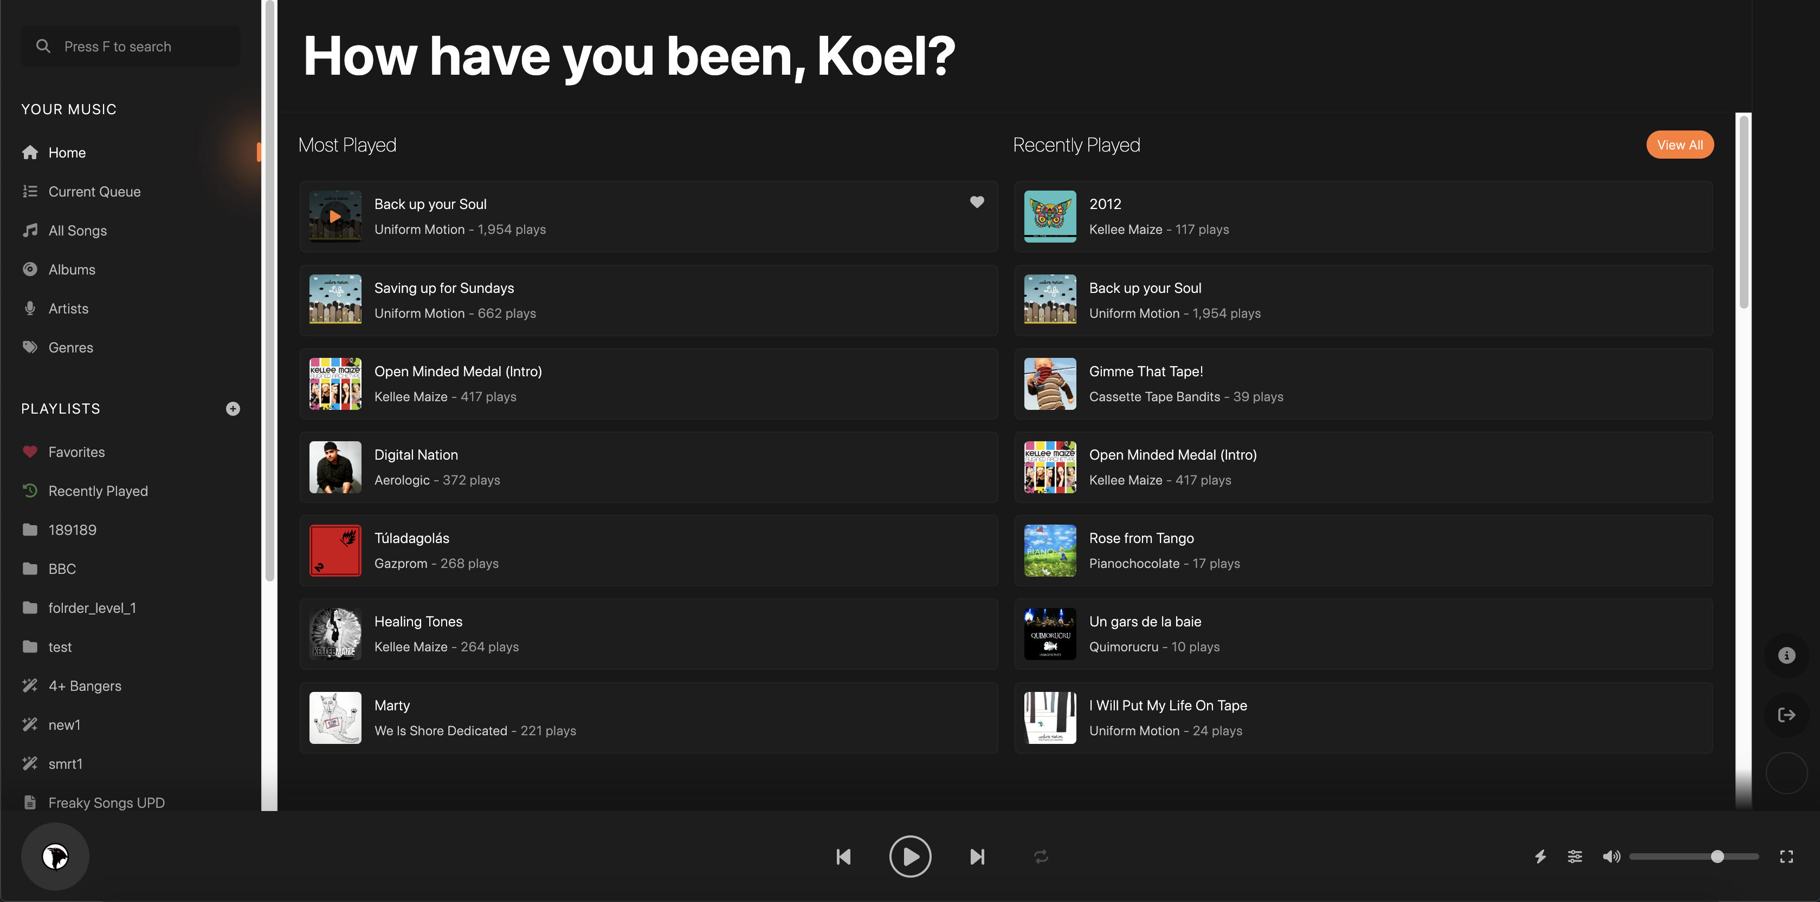Click the add playlist plus icon
The width and height of the screenshot is (1820, 902).
click(x=233, y=409)
